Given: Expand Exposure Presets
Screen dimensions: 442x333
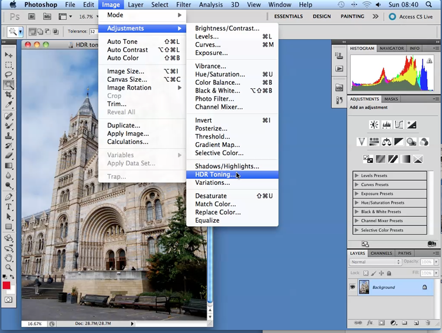Looking at the screenshot, I should (x=357, y=193).
